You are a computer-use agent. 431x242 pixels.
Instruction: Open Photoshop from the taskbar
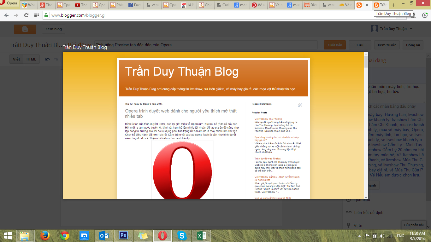[123, 235]
